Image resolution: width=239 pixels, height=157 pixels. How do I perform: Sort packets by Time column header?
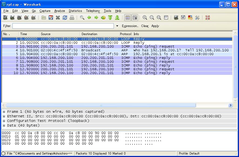point(29,34)
